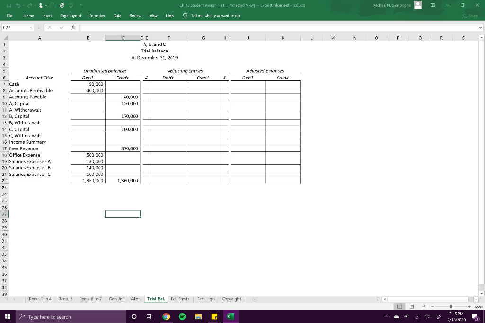485x323 pixels.
Task: Click the Michael N. Sampogna account avatar
Action: 418,5
